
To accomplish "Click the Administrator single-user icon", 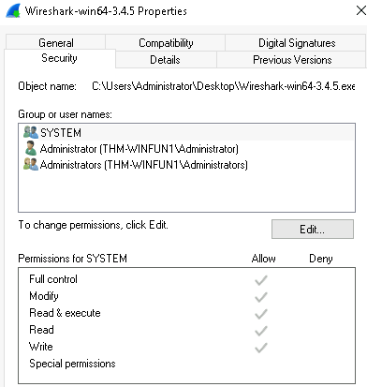I will click(x=31, y=148).
